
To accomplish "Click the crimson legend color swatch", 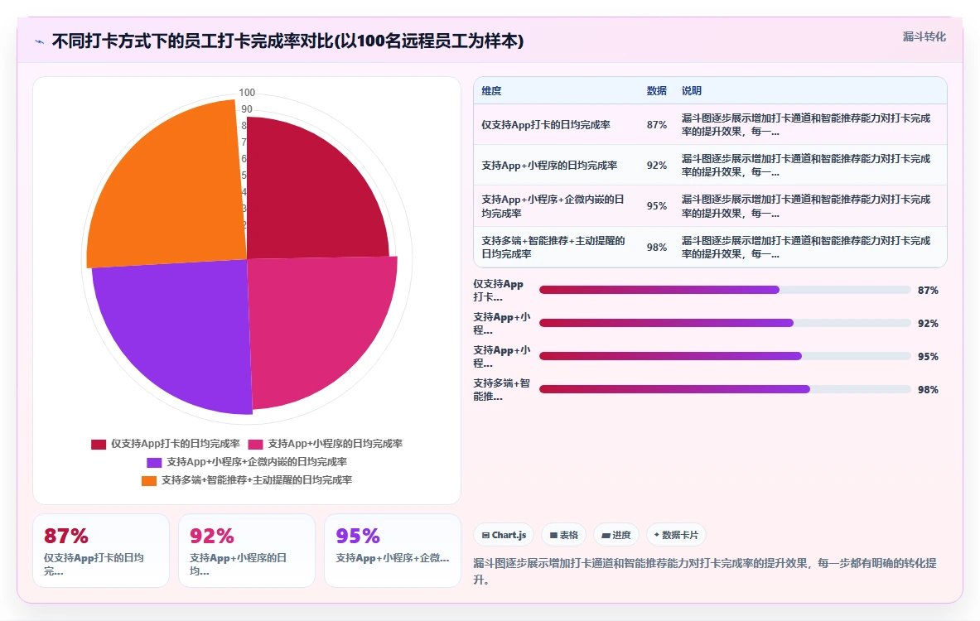I will [x=99, y=444].
